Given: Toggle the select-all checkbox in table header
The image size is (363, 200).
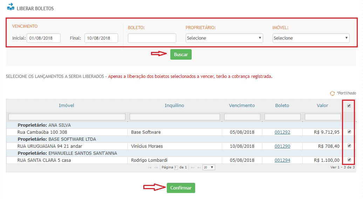Looking at the screenshot, I should 349,106.
